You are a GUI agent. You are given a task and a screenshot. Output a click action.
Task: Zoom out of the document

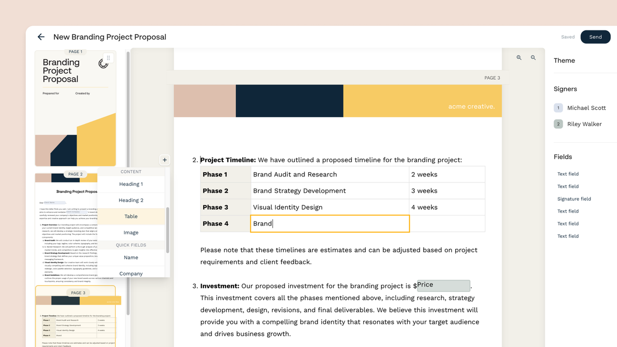(533, 58)
